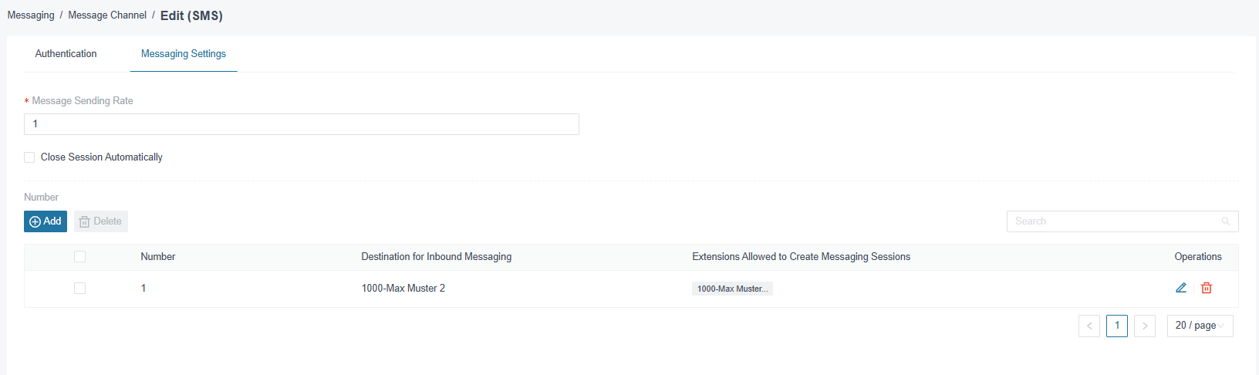Viewport: 1259px width, 375px height.
Task: Switch to the Authentication tab
Action: pos(66,54)
